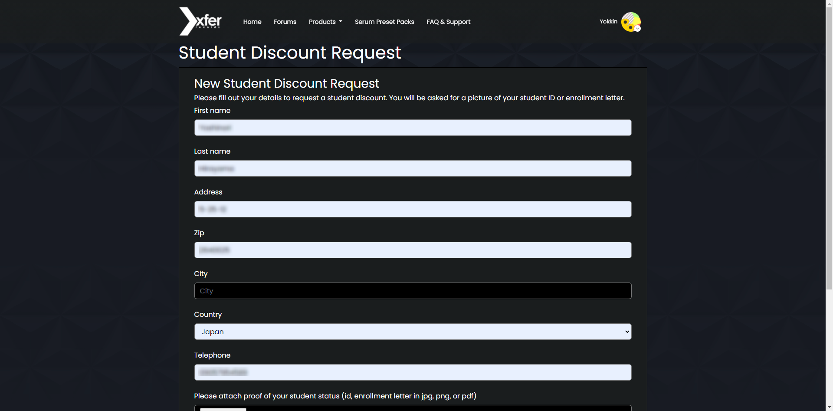Click the scrollbar up arrow

[829, 3]
